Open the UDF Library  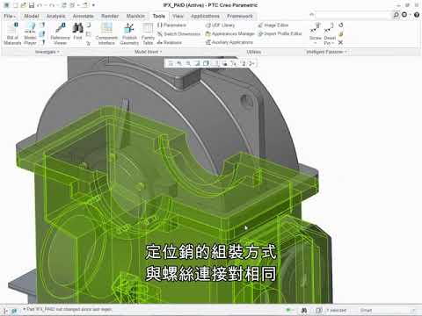tap(220, 25)
